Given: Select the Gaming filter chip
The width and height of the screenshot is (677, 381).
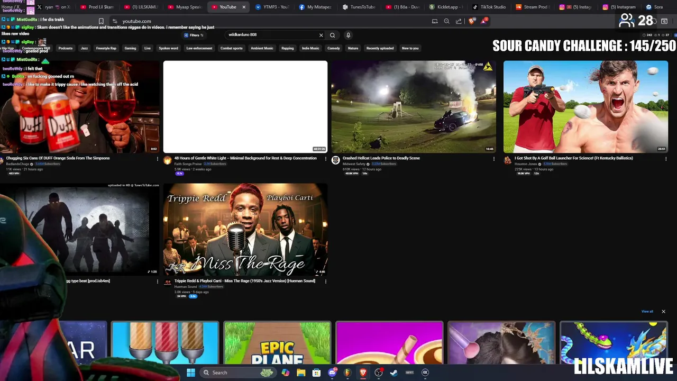Looking at the screenshot, I should click(x=130, y=48).
